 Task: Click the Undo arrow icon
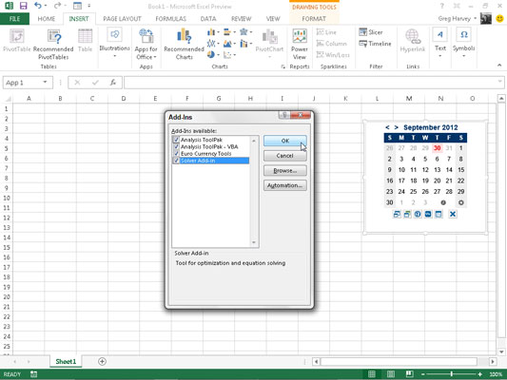point(38,6)
